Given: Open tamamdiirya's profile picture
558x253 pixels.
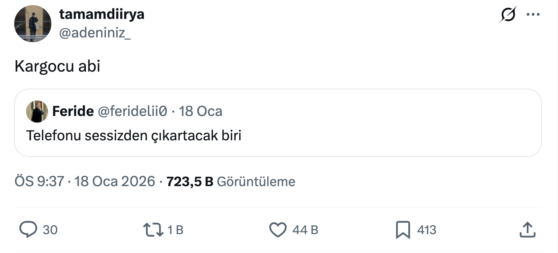Looking at the screenshot, I should coord(32,23).
